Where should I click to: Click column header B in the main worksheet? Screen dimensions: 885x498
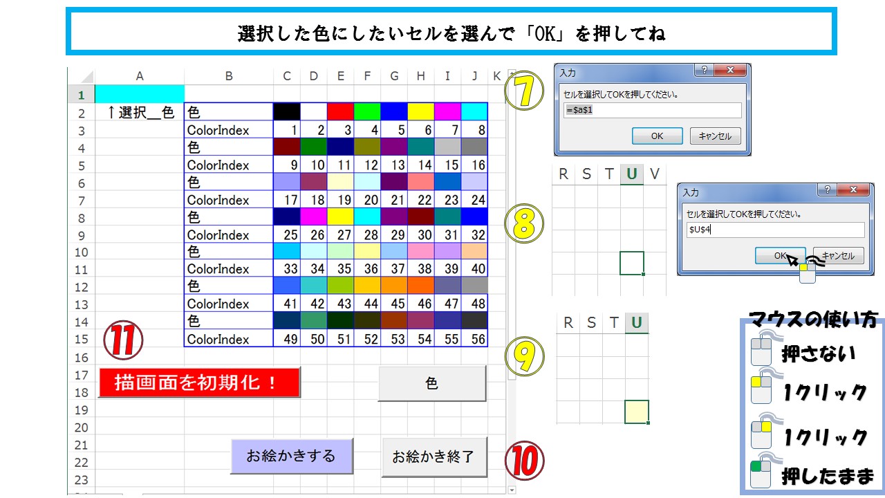pos(229,76)
